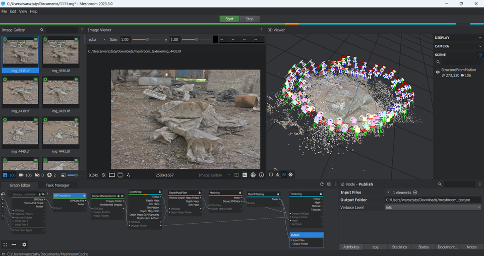
Task: Open the Verbose Level info dropdown
Action: (x=433, y=207)
